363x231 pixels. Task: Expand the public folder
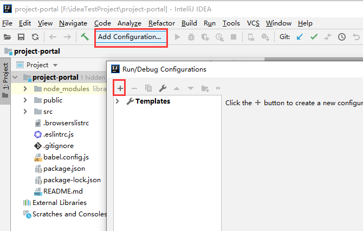tap(25, 100)
